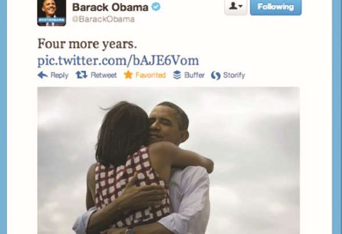342x234 pixels.
Task: Open the pic.twitter.com/bAJE6Vom link
Action: (118, 60)
